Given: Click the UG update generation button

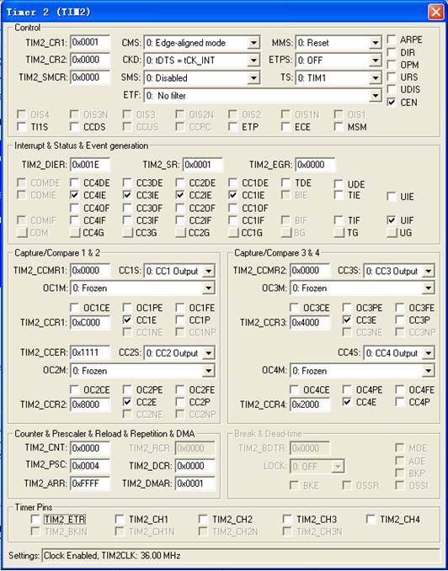Looking at the screenshot, I should coord(392,233).
